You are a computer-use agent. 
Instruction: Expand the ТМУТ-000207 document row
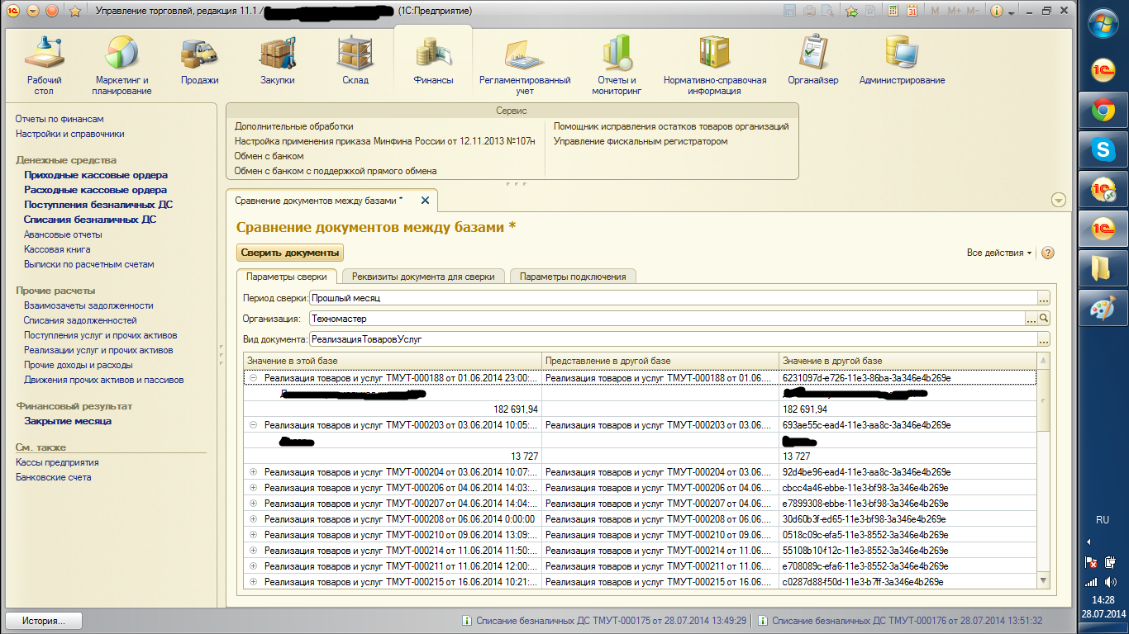pos(254,504)
